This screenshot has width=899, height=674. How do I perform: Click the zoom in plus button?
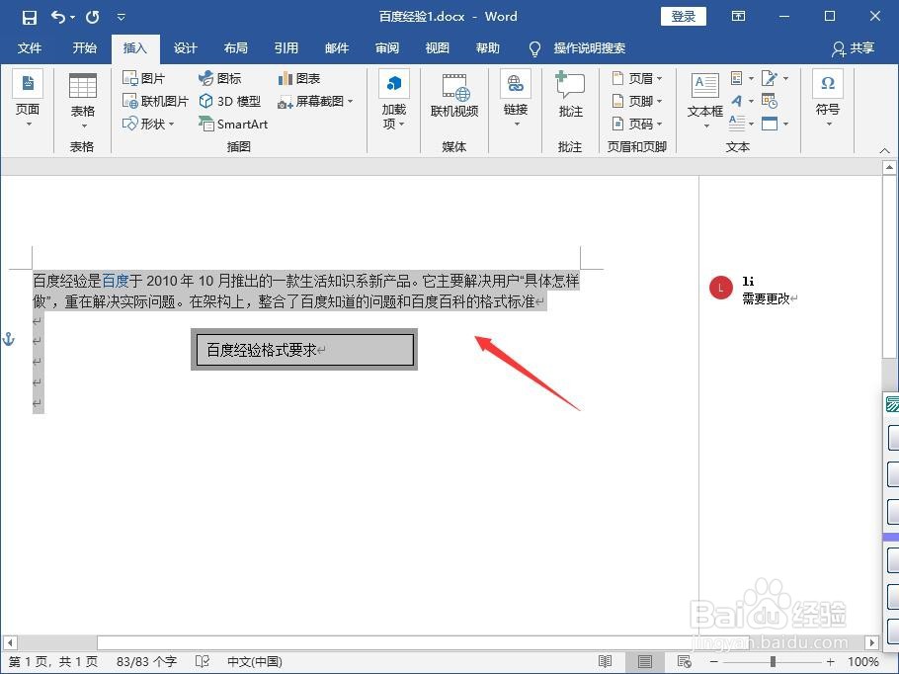coord(830,662)
